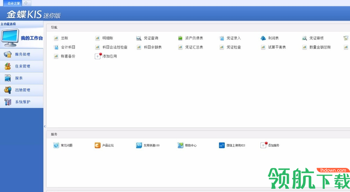The height and width of the screenshot is (192, 350).
Task: Open the 资产负债表 balance sheet
Action: (191, 38)
